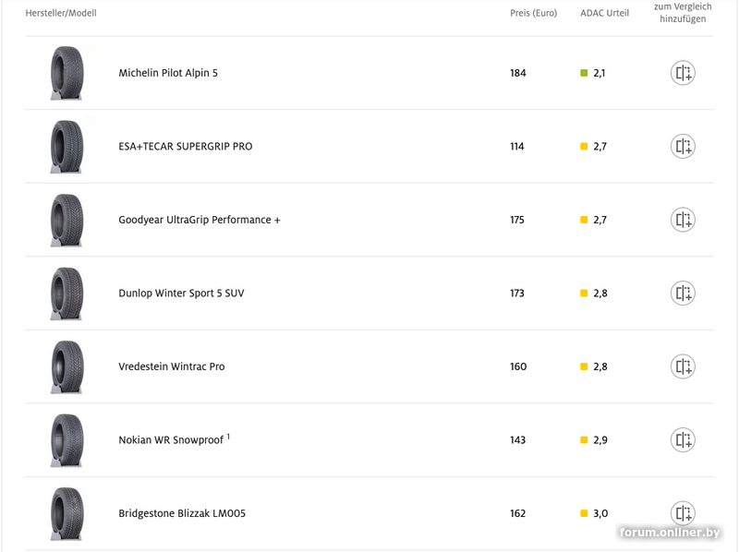The width and height of the screenshot is (739, 552).
Task: Click the Hersteller/Modell column header
Action: click(61, 13)
